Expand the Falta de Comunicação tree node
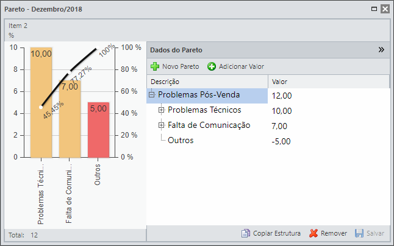The image size is (394, 246). 161,125
